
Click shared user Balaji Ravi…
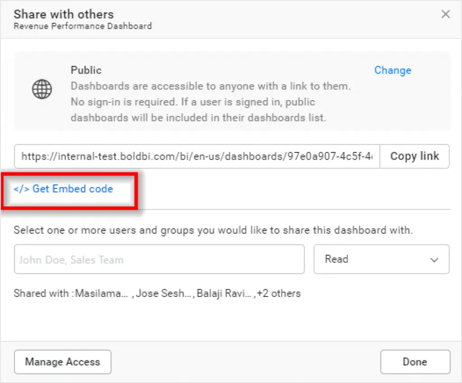click(x=224, y=294)
